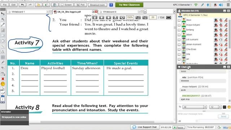Select the eraser tool
This screenshot has width=231, height=130.
3,68
